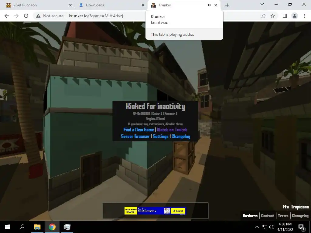Mute audio on the Krunker tab
The height and width of the screenshot is (233, 311).
209,5
